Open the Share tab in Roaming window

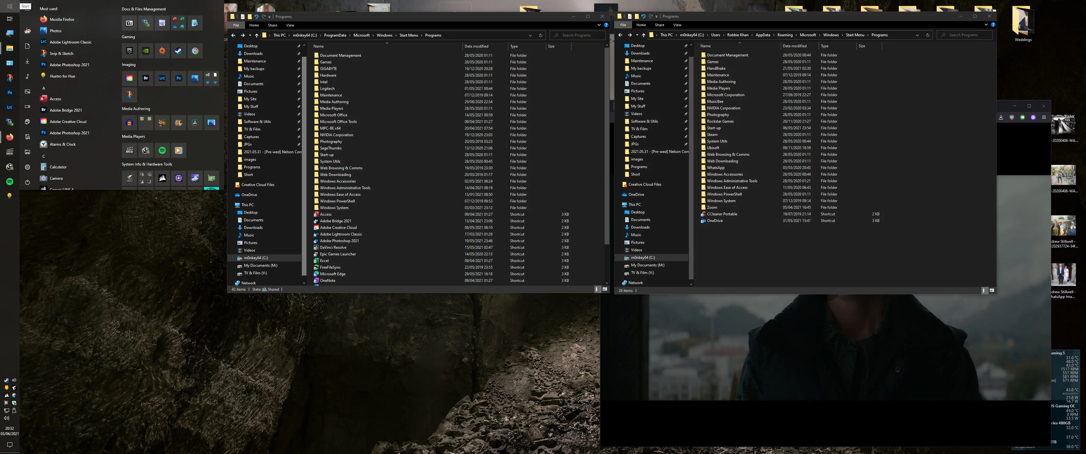659,25
